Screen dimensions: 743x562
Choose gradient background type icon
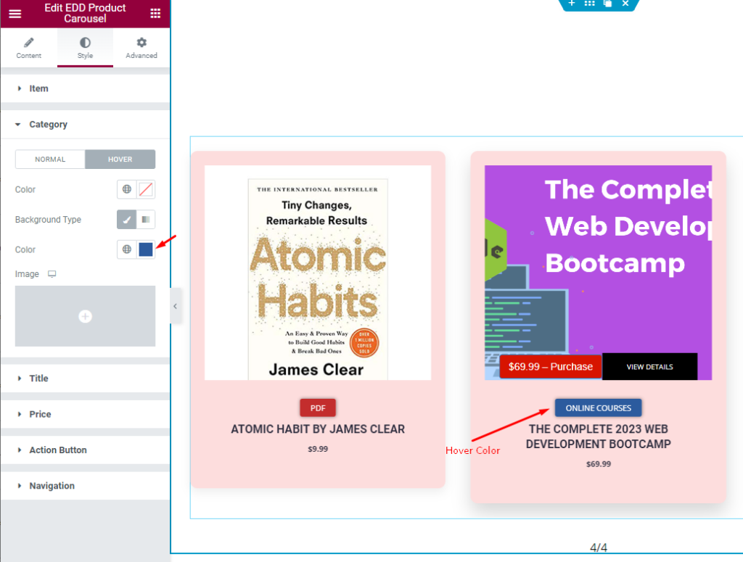[146, 220]
